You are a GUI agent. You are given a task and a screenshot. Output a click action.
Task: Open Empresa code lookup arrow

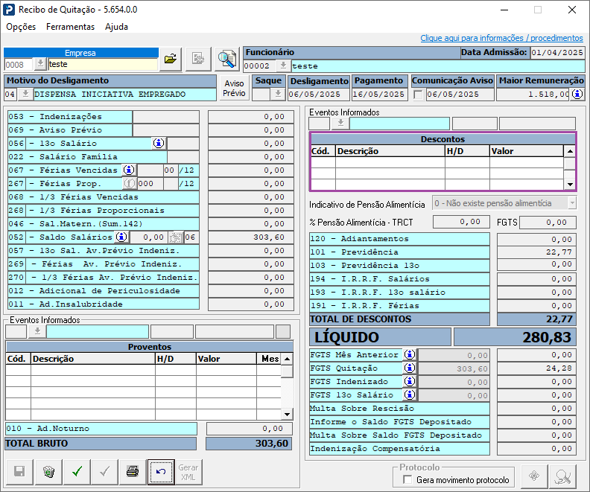pos(40,64)
